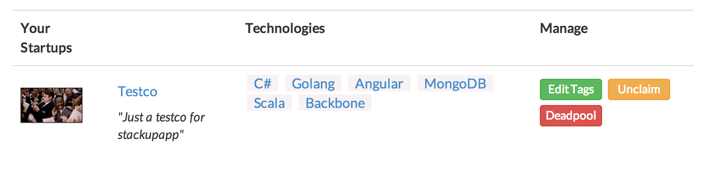Click the Scala tag
Screen dimensions: 712x176
coord(269,103)
